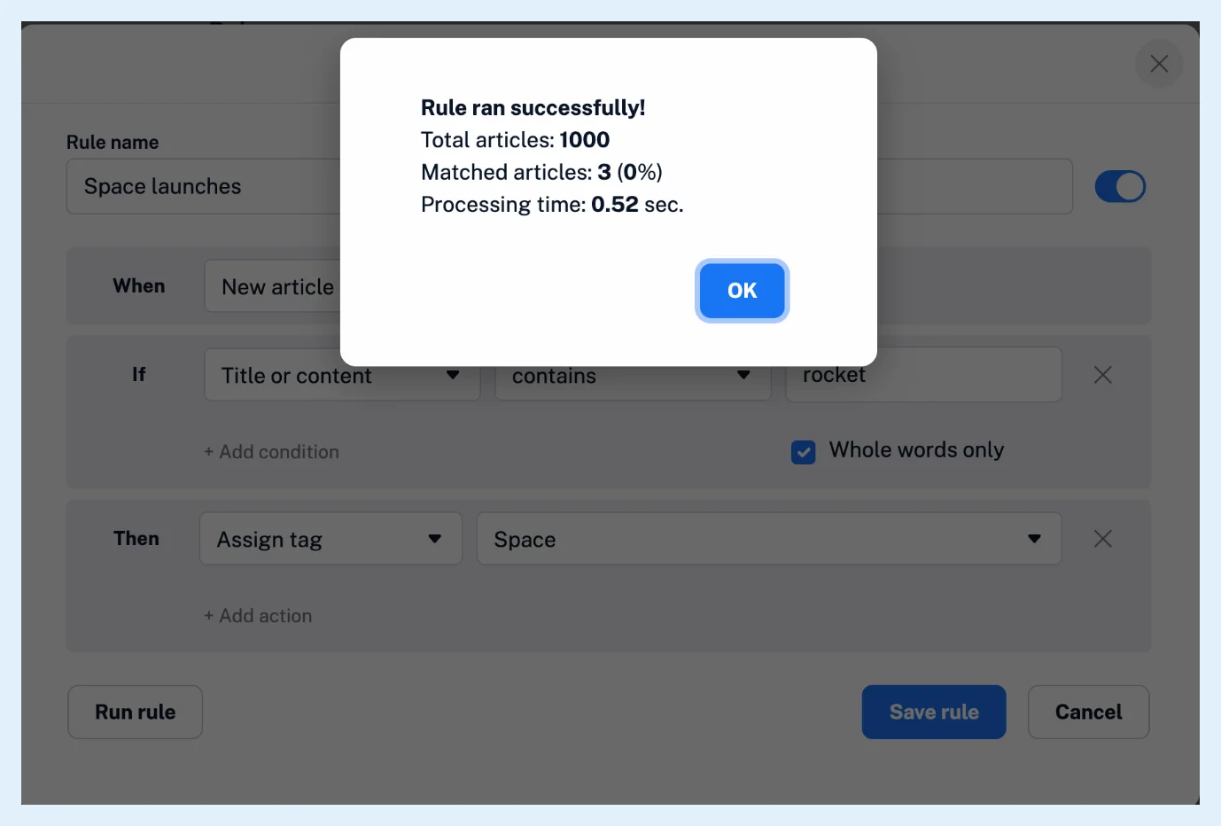Image resolution: width=1221 pixels, height=826 pixels.
Task: Open the Space tag dropdown
Action: 769,539
